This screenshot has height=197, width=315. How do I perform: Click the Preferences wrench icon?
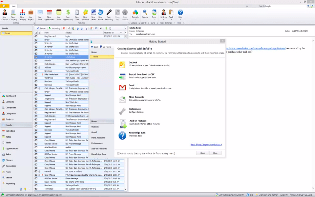(122, 111)
